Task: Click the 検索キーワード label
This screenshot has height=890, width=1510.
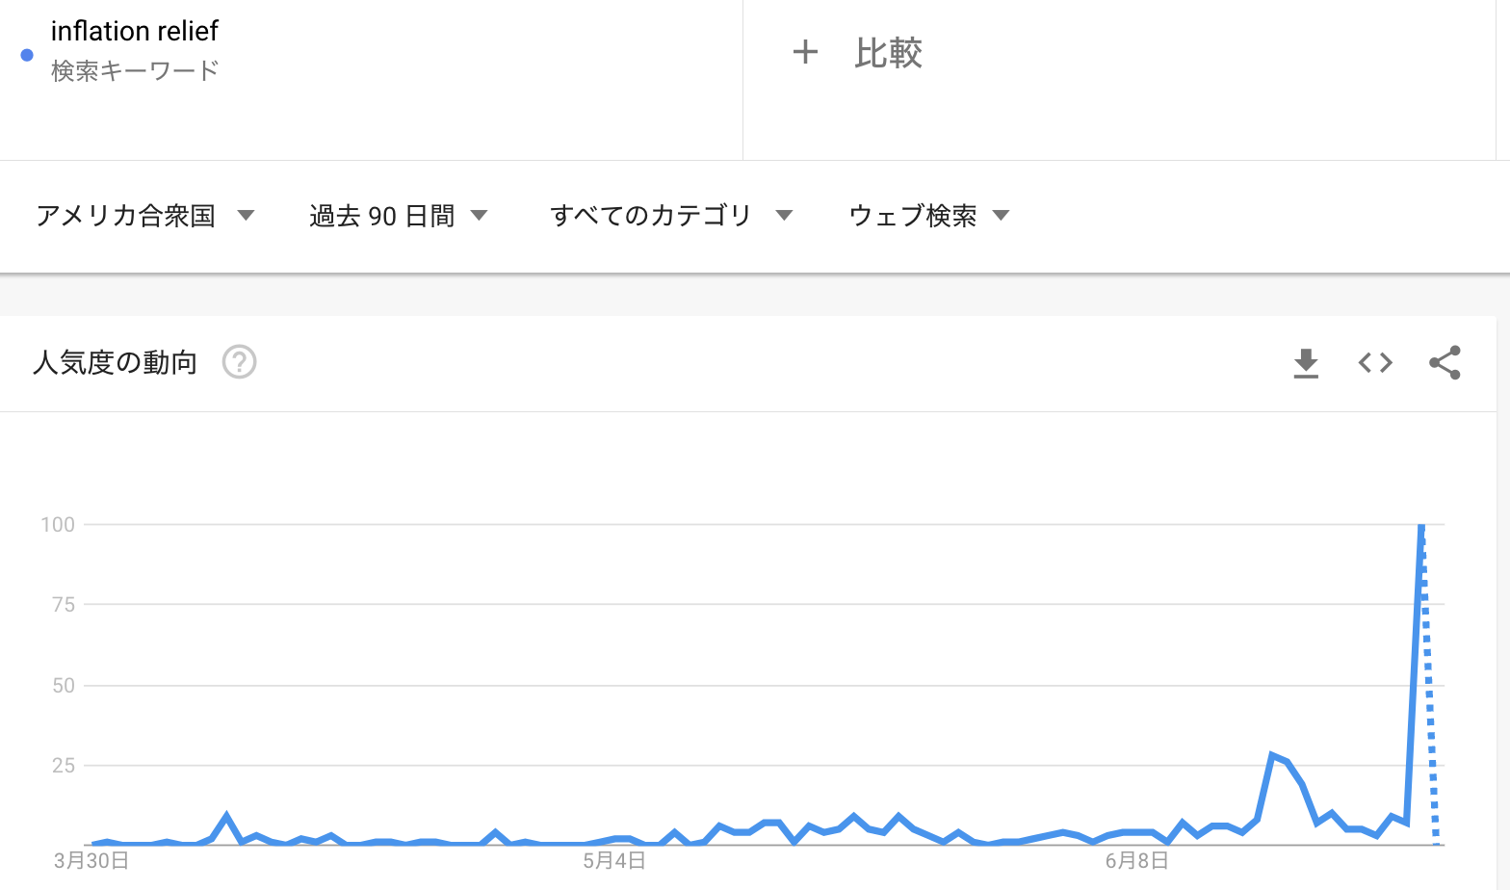Action: 135,70
